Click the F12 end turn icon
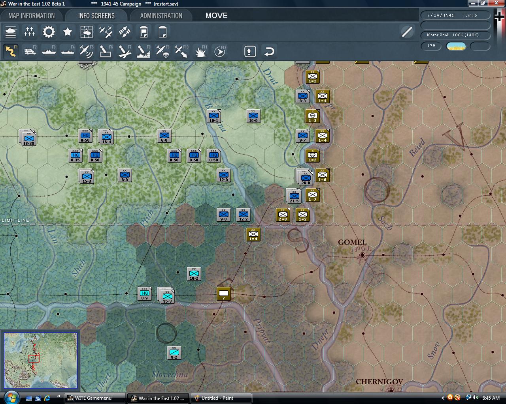The height and width of the screenshot is (404, 506). pyautogui.click(x=220, y=51)
